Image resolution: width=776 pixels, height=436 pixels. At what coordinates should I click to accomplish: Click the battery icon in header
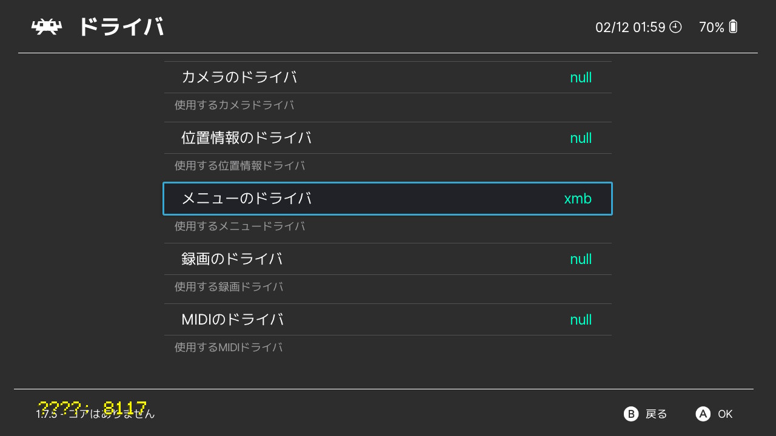coord(733,27)
